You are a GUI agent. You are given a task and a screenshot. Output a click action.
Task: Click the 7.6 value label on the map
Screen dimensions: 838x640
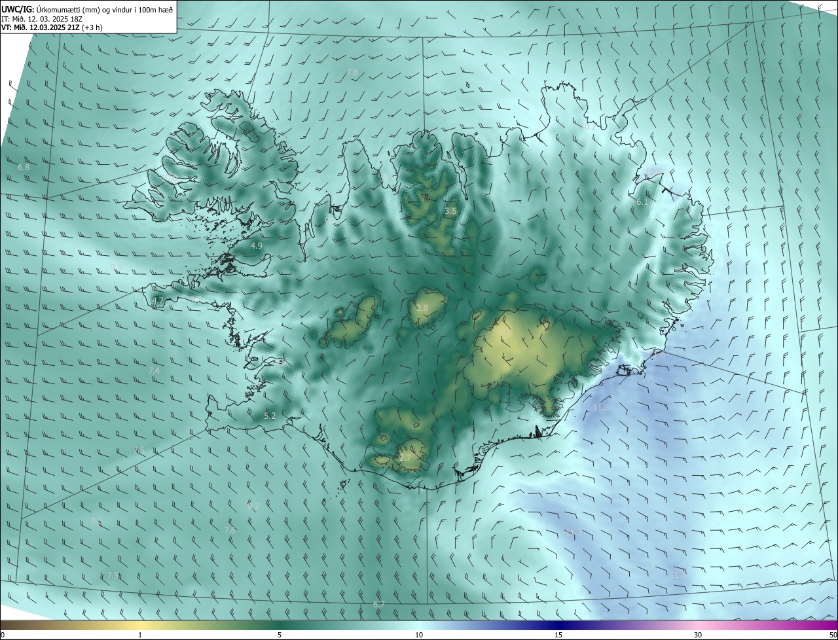(230, 530)
